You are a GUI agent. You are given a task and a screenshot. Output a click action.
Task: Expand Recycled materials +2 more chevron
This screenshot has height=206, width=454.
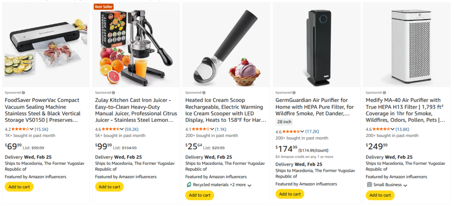coord(250,185)
